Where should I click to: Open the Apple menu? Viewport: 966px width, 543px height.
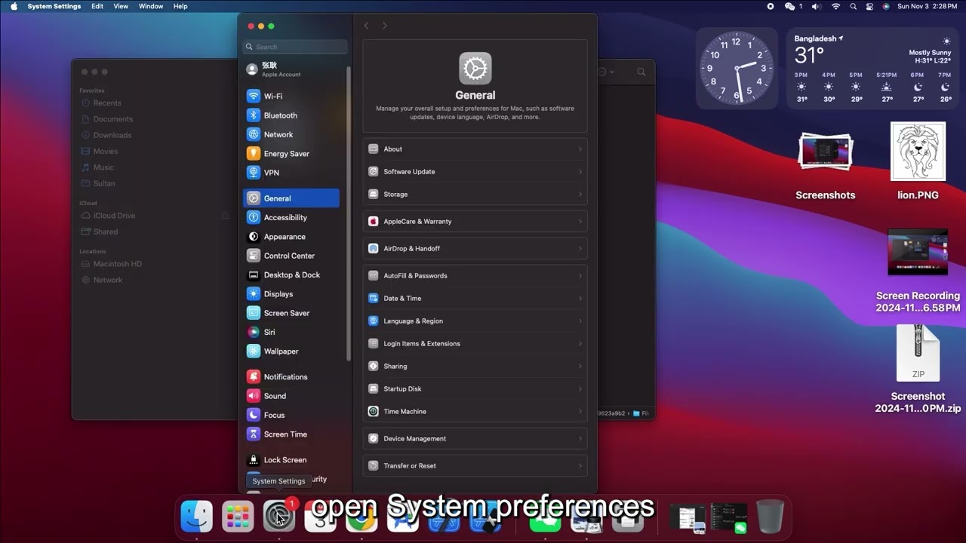point(14,6)
